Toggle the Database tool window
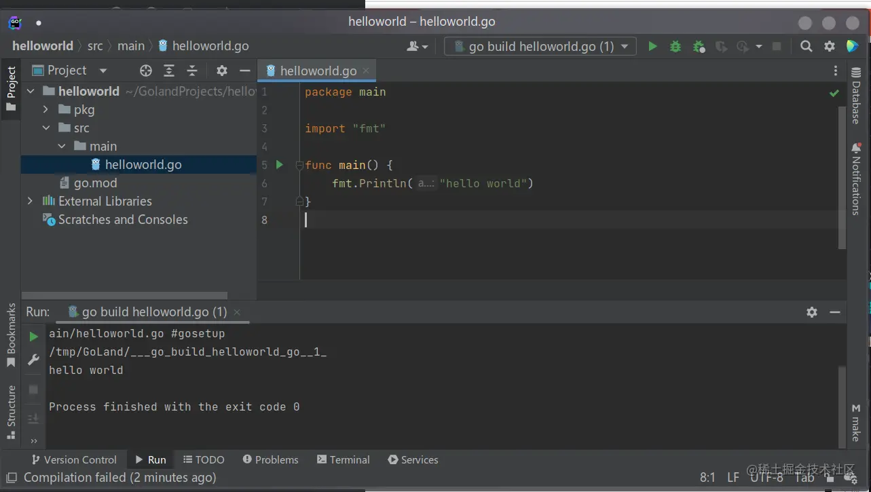 coord(856,96)
